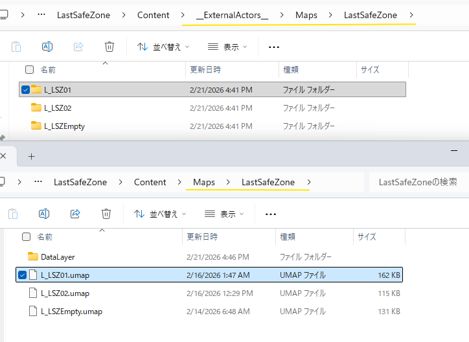This screenshot has height=342, width=469.
Task: Sort by Name (名前) column in the upper window
Action: point(48,70)
